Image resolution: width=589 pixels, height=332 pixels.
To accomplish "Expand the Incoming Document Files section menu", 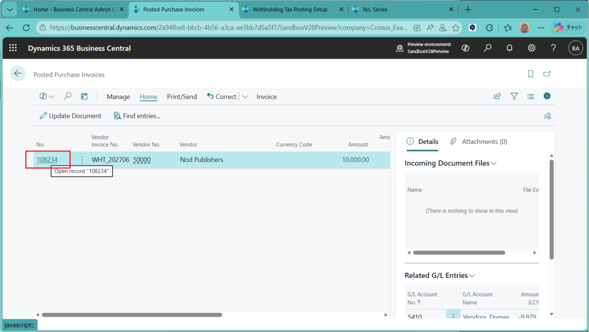I will pos(494,163).
